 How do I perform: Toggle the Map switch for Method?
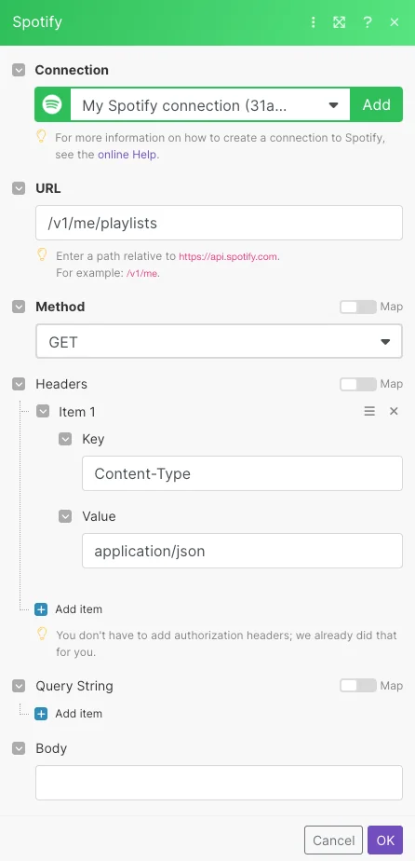(x=357, y=307)
